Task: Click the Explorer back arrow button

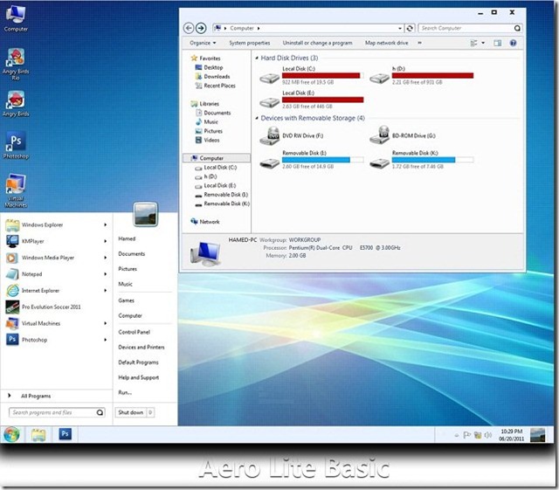Action: [189, 28]
